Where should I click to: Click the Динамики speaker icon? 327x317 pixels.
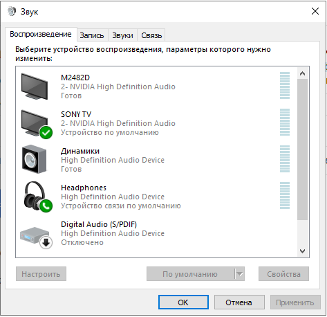point(35,159)
